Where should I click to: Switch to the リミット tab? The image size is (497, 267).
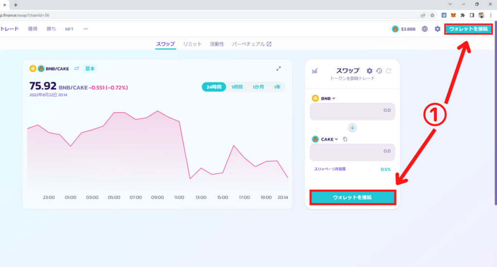point(192,44)
